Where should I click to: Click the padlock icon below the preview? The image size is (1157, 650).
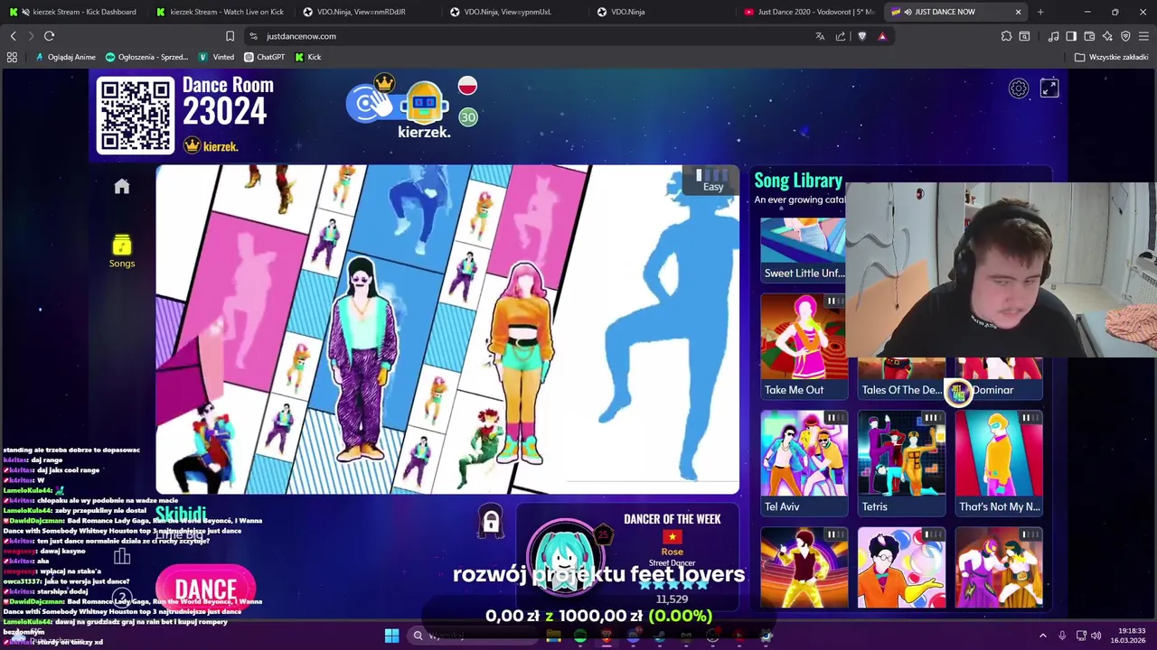click(x=491, y=522)
